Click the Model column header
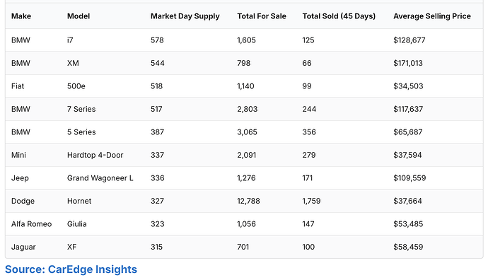Image resolution: width=488 pixels, height=280 pixels. tap(79, 16)
